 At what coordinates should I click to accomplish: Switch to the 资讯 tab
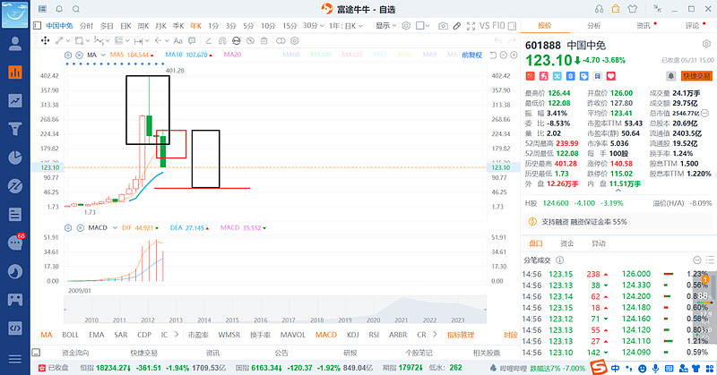tap(643, 26)
